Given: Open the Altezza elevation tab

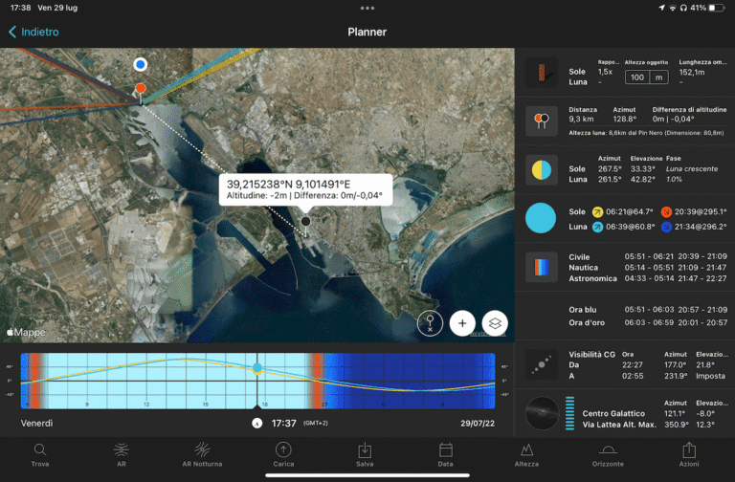Looking at the screenshot, I should pos(526,455).
